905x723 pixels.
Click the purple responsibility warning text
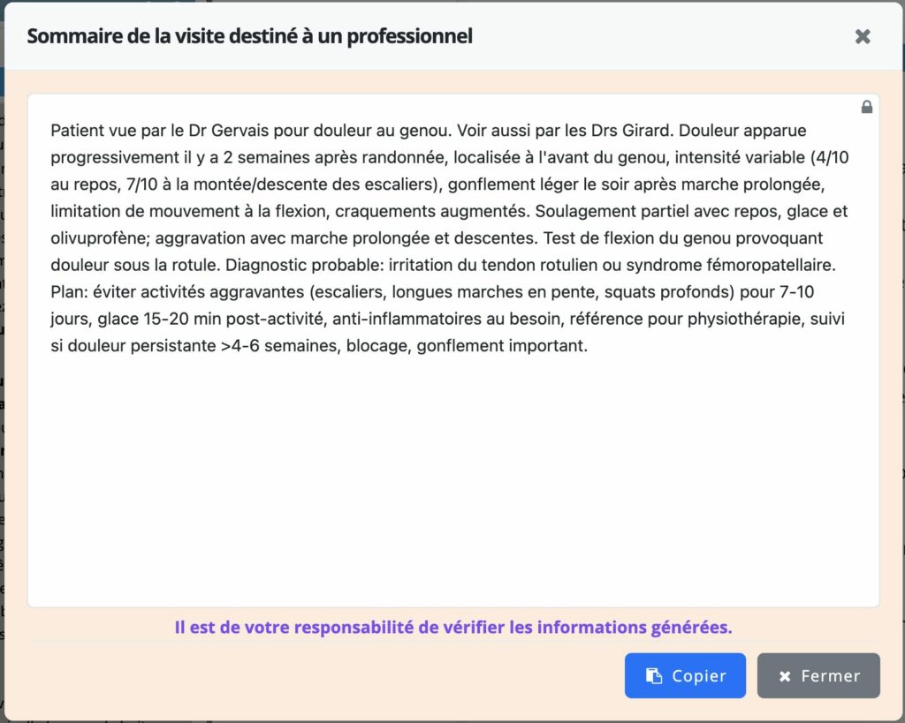pyautogui.click(x=452, y=628)
